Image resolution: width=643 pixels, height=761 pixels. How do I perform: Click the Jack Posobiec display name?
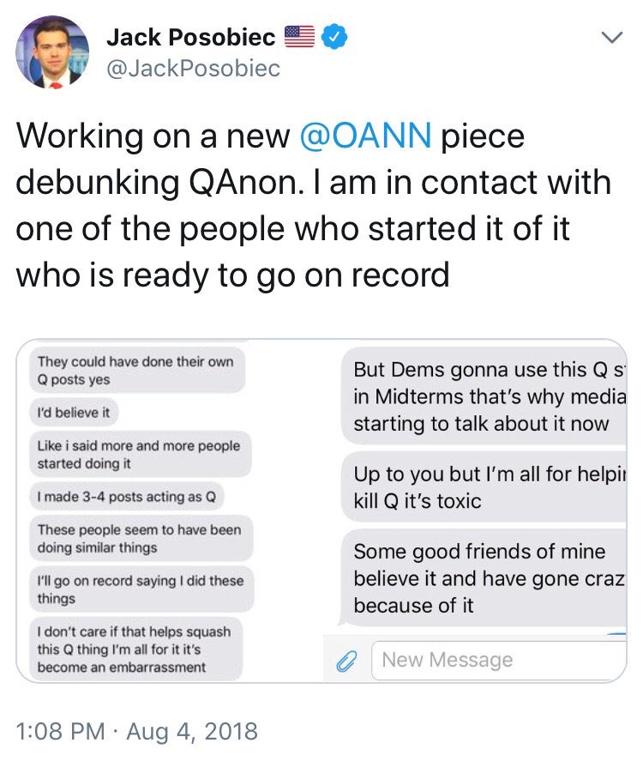click(x=190, y=37)
